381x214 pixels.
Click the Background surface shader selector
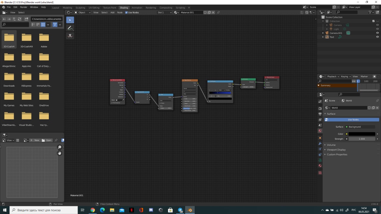(360, 127)
